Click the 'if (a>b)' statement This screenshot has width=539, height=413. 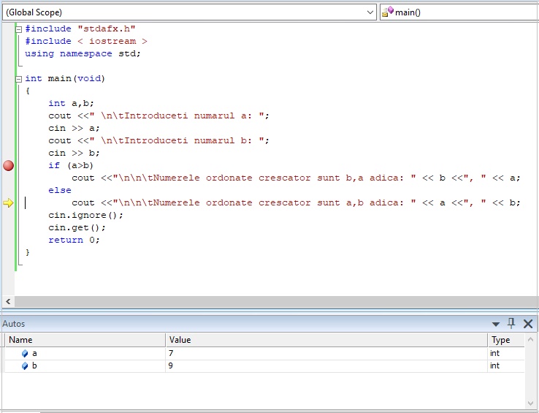(71, 165)
